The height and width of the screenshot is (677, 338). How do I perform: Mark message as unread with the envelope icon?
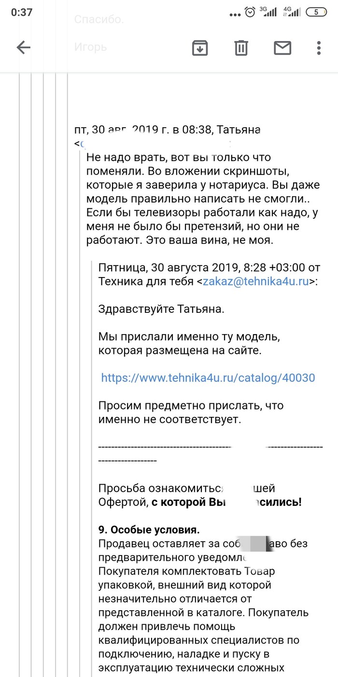pyautogui.click(x=282, y=47)
